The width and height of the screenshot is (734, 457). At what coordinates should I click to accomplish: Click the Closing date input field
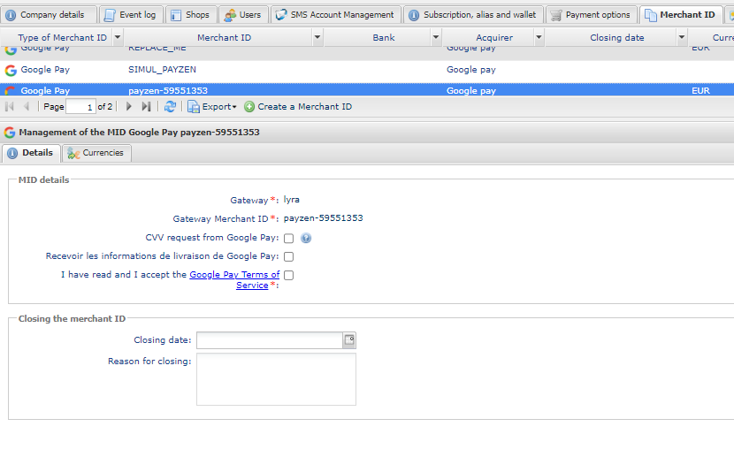tap(270, 340)
